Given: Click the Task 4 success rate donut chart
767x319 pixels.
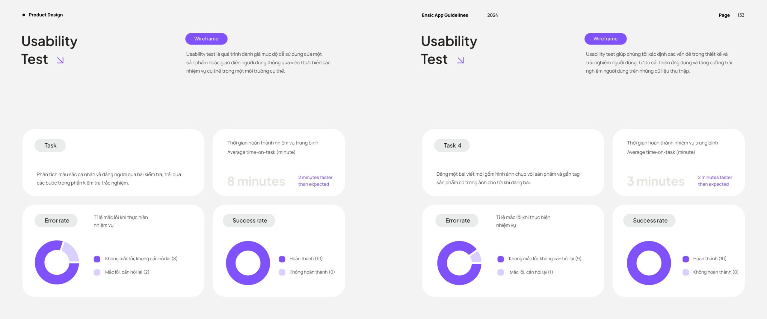Looking at the screenshot, I should tap(649, 263).
